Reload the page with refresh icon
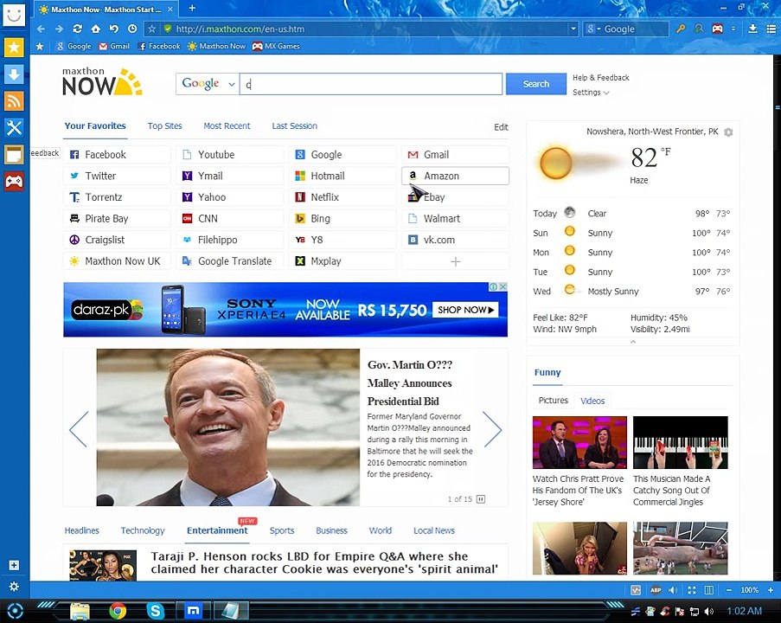This screenshot has width=781, height=623. [77, 29]
